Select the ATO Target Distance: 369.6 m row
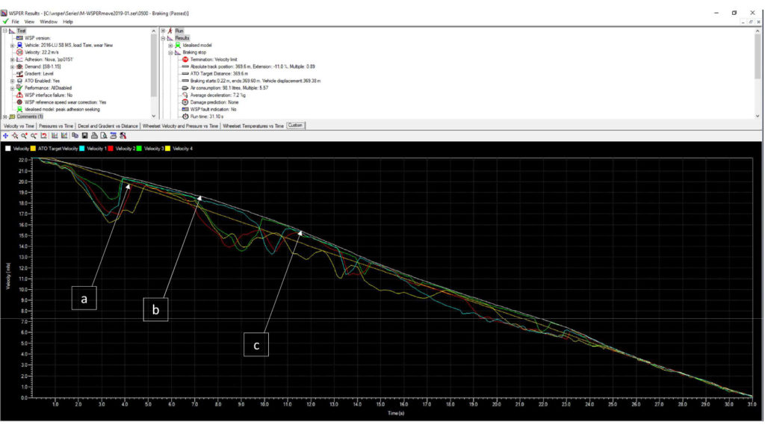The image size is (765, 431). tap(215, 74)
